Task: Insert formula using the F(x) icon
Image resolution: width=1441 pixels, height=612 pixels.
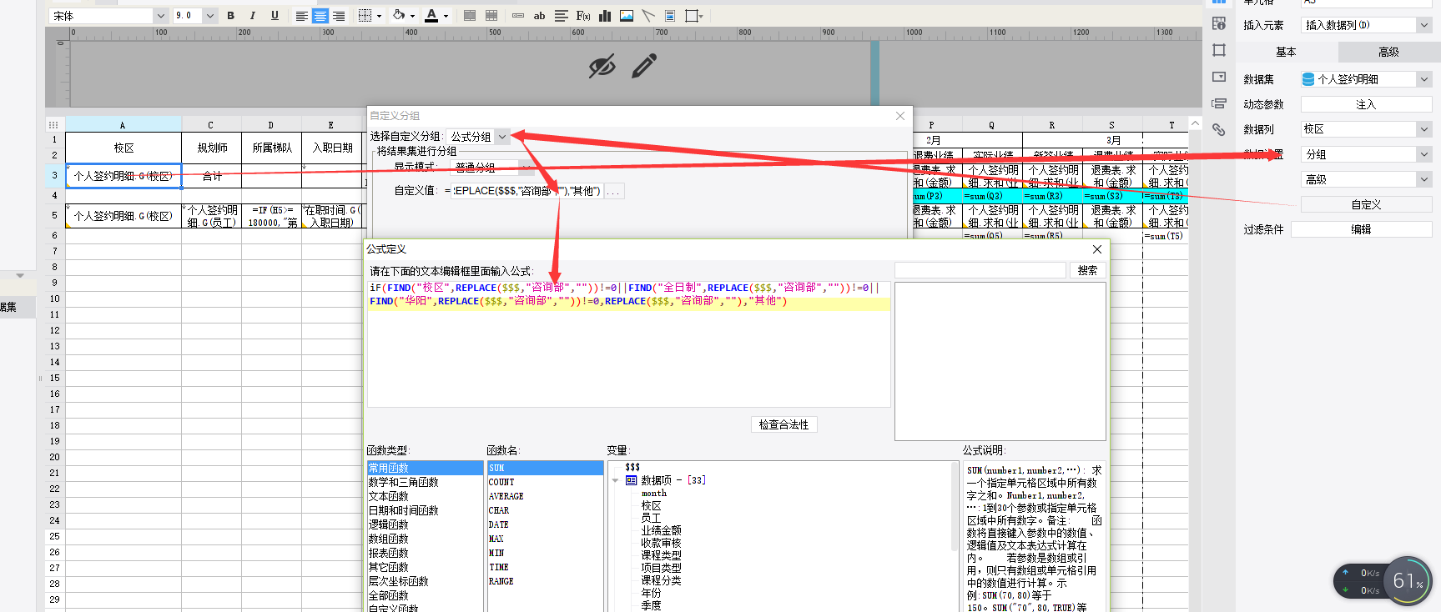Action: pos(583,16)
